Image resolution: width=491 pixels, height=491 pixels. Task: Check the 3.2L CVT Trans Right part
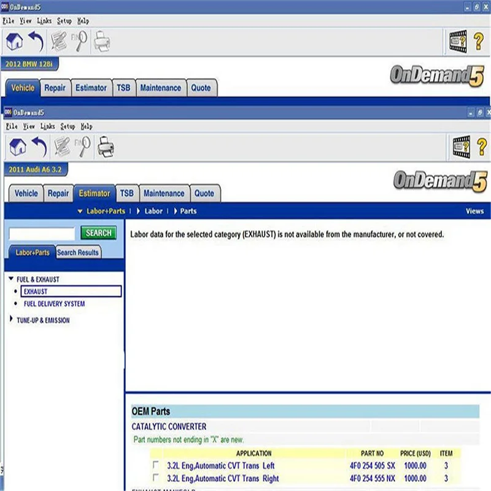coord(156,477)
